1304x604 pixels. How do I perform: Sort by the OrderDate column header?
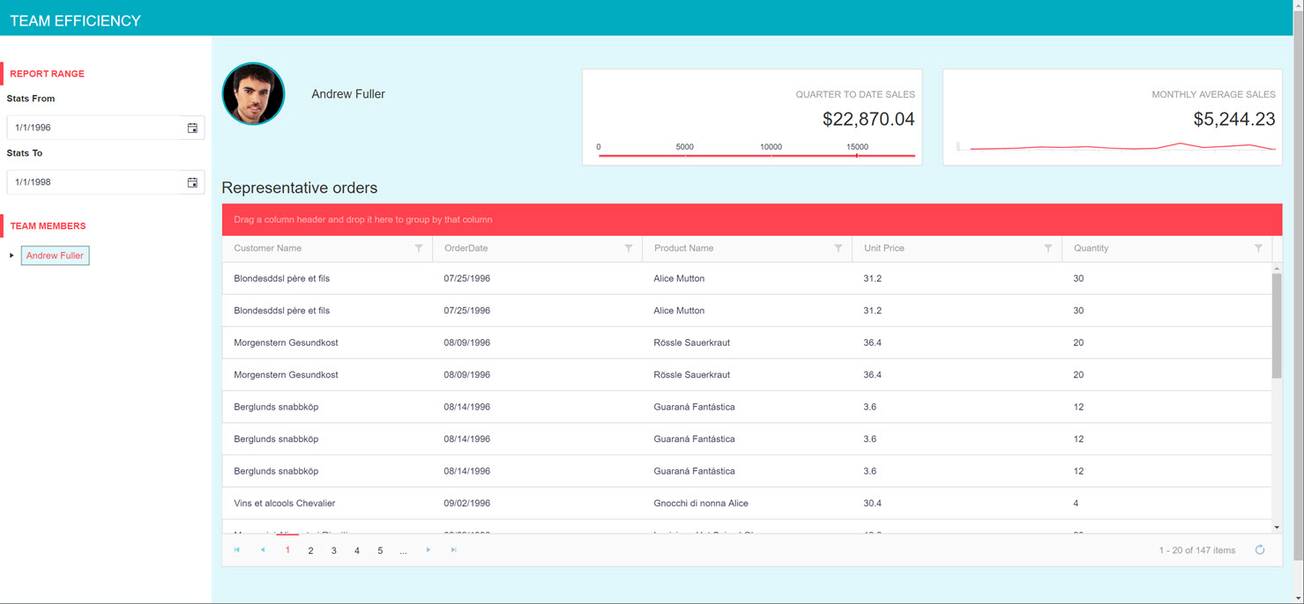(x=466, y=248)
